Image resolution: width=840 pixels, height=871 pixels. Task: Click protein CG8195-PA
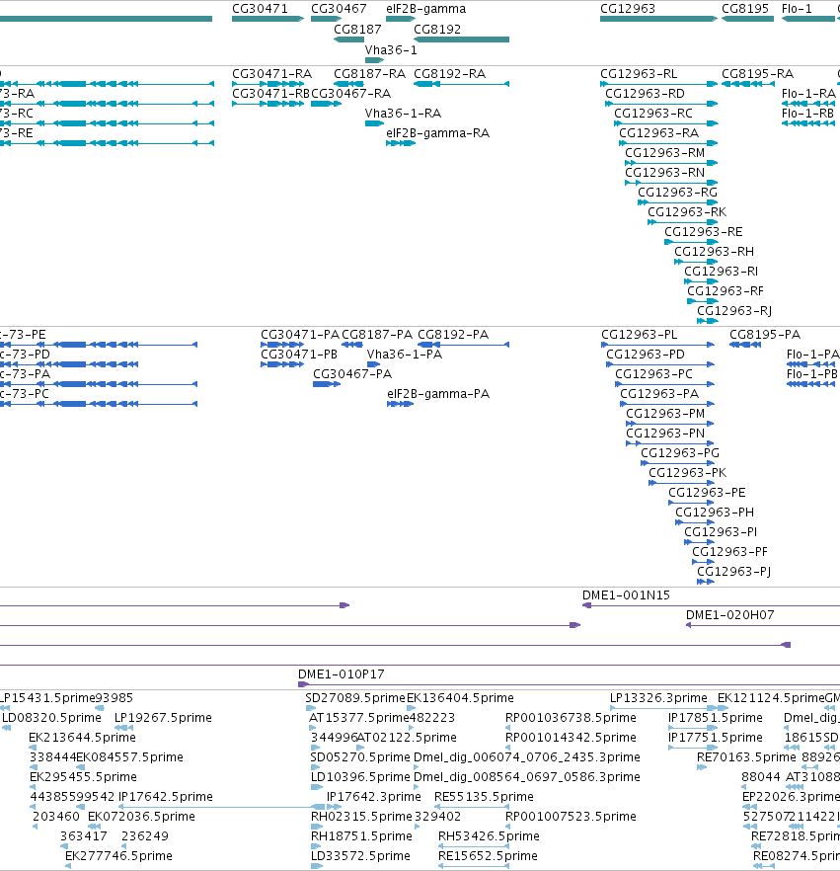[x=765, y=335]
